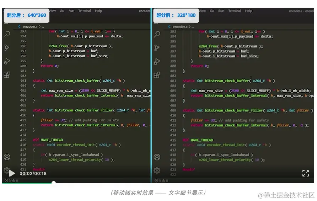Open Source Control in the left 640*360 editor

[x=7, y=48]
